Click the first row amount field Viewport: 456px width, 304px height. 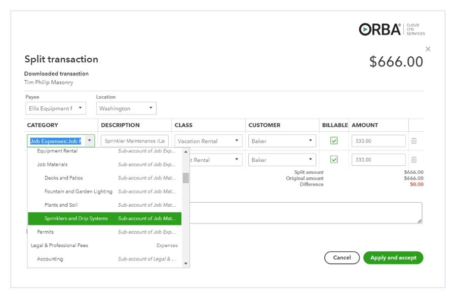point(378,141)
